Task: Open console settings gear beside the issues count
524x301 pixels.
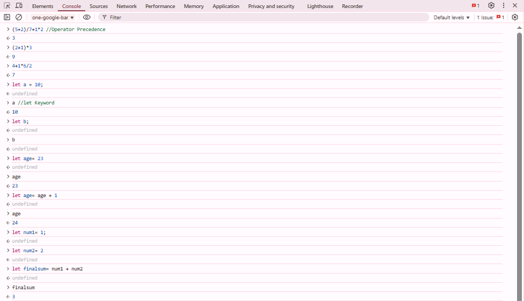Action: coord(515,17)
